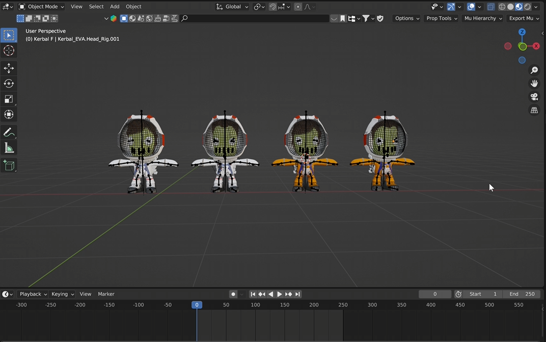The width and height of the screenshot is (546, 342).
Task: Choose the Add Cube tool
Action: coord(9,165)
